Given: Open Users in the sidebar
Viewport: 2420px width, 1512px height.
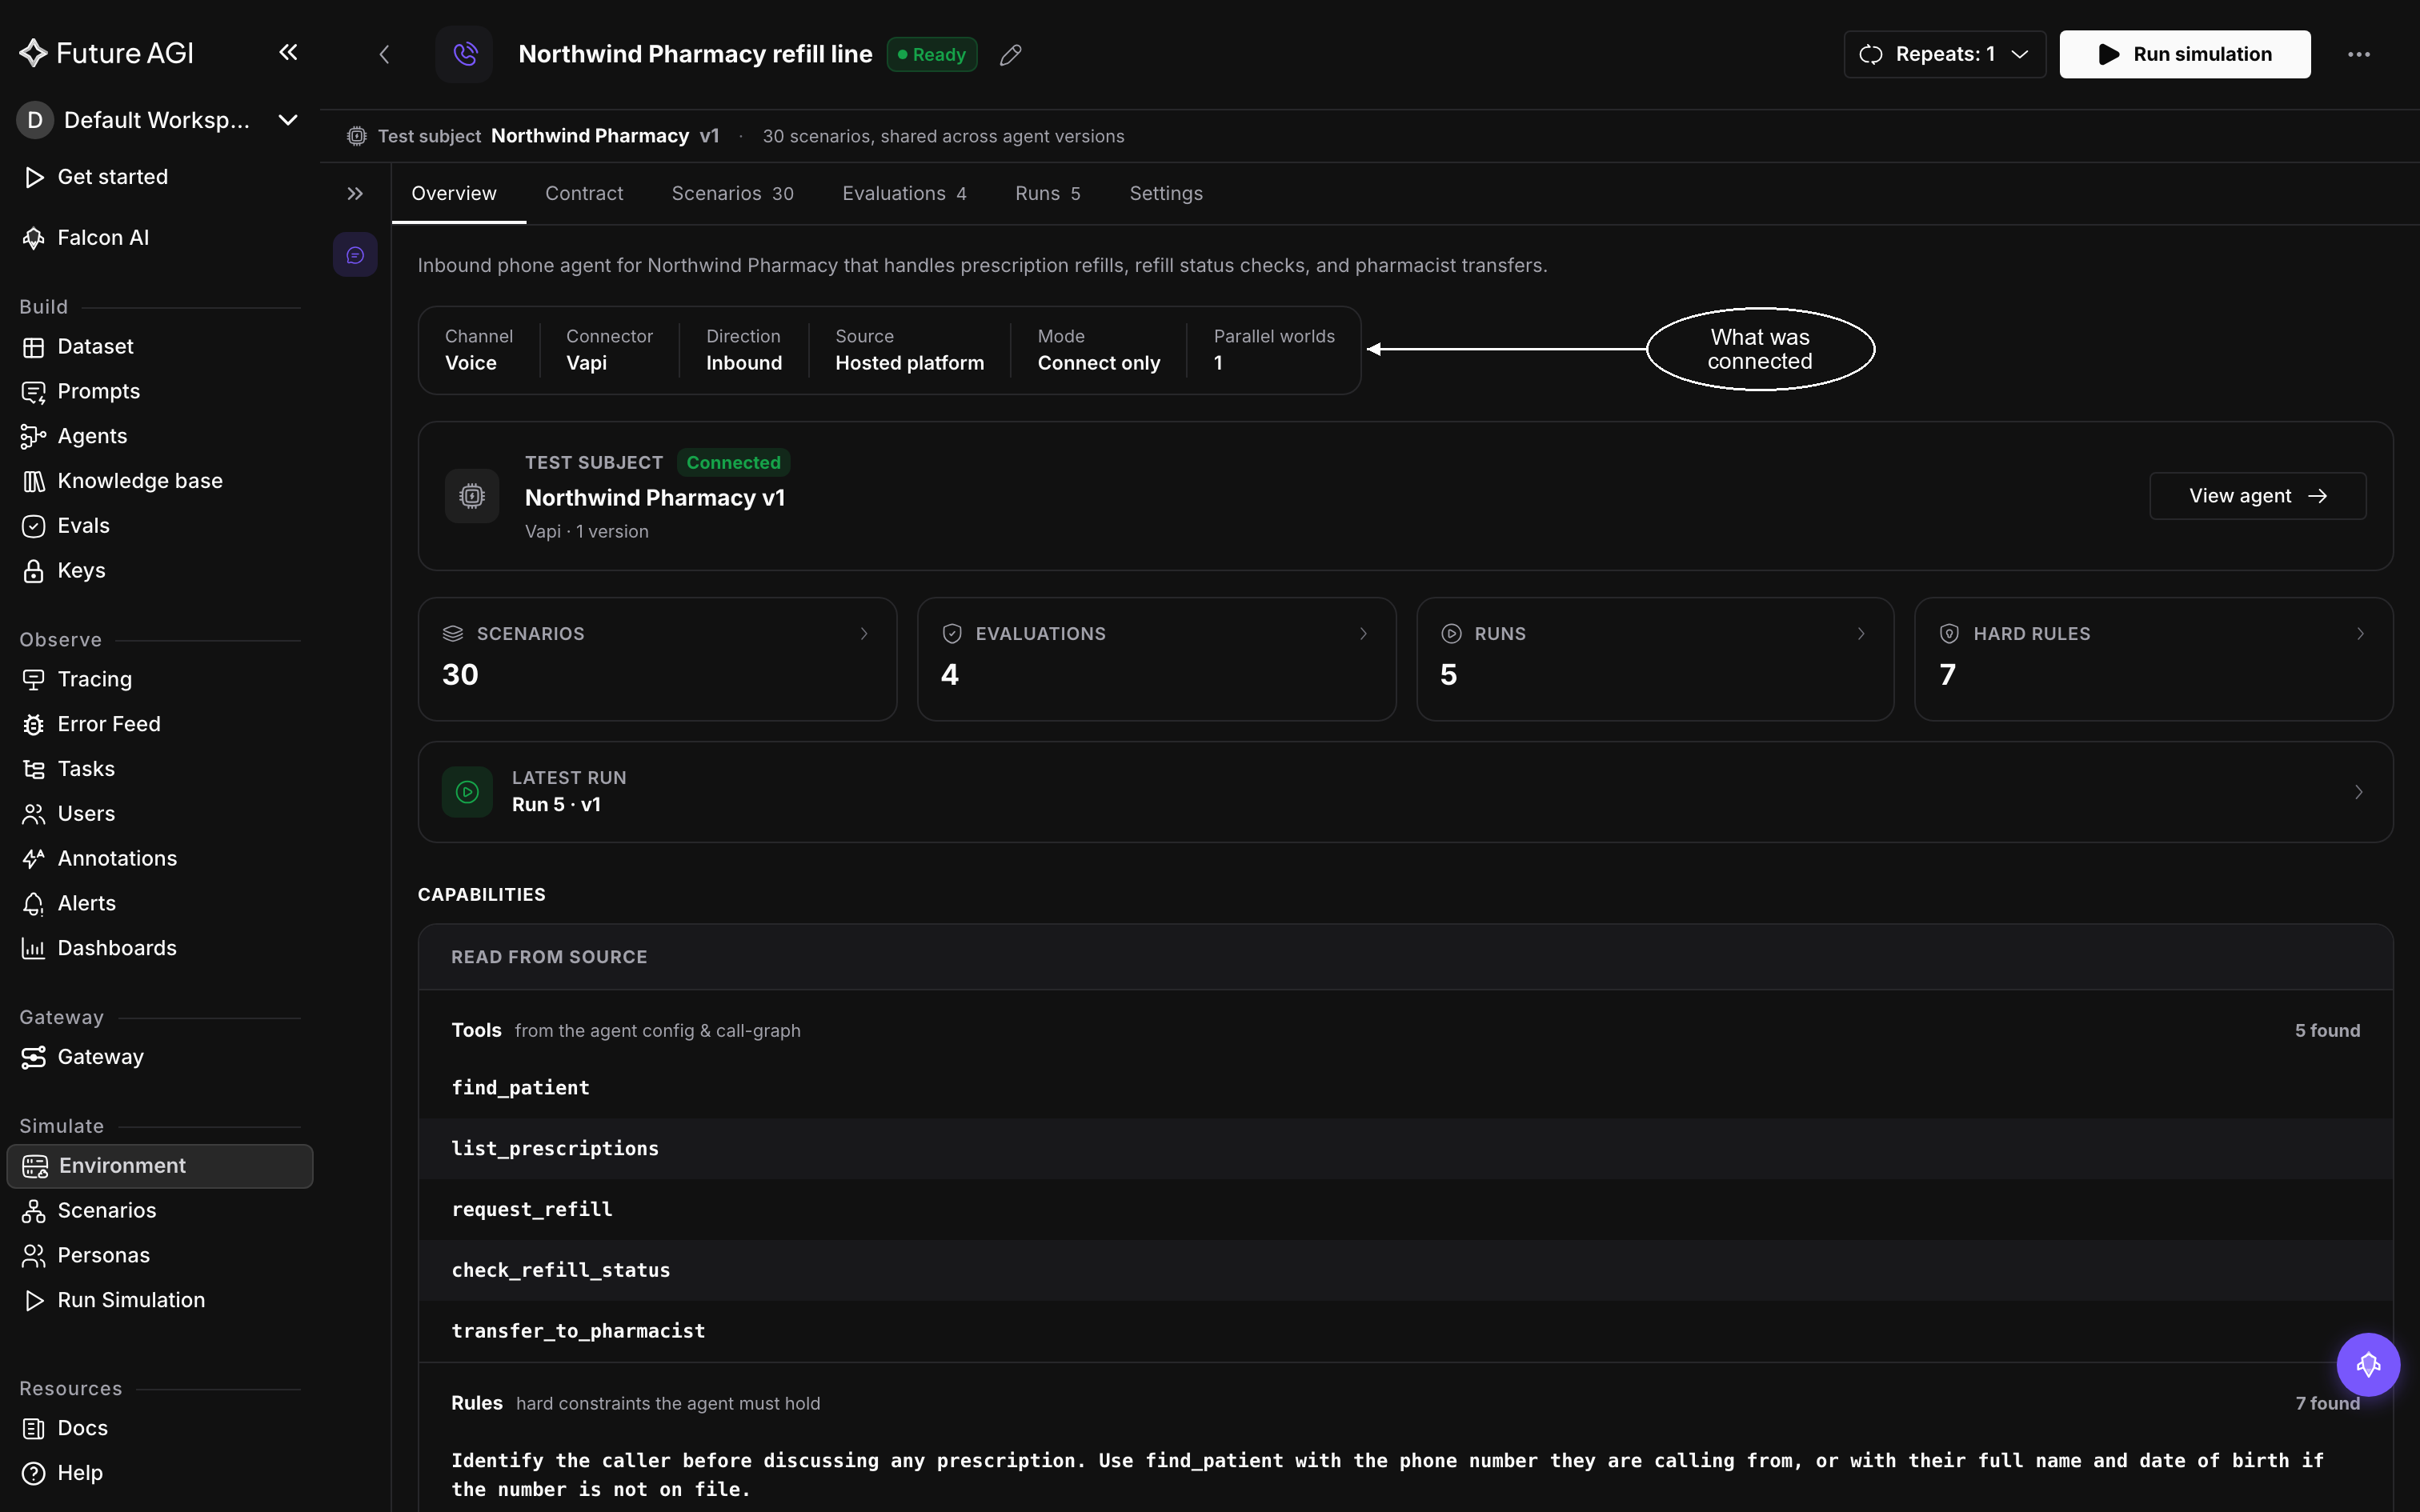Looking at the screenshot, I should 160,814.
